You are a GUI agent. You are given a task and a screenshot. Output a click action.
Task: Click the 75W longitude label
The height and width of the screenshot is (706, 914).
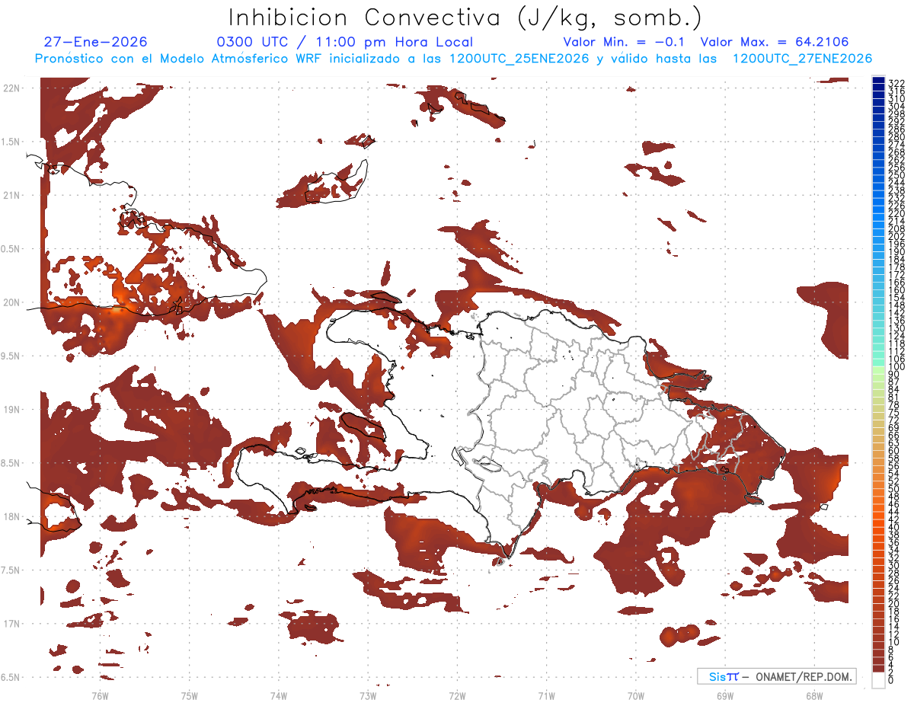(x=190, y=696)
